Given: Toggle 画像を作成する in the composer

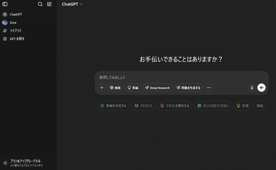Looking at the screenshot, I should pos(189,88).
